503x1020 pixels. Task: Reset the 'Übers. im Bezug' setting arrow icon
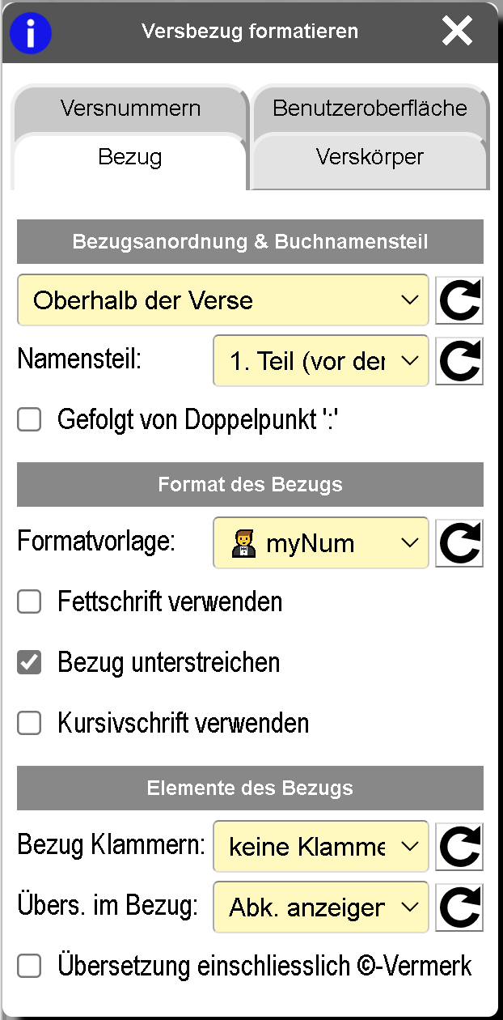click(x=459, y=907)
